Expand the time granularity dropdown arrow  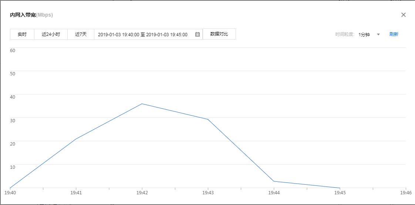[x=378, y=34]
